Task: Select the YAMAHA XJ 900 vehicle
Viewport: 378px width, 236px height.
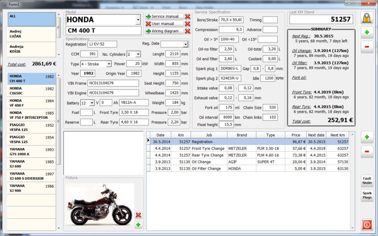Action: point(32,188)
